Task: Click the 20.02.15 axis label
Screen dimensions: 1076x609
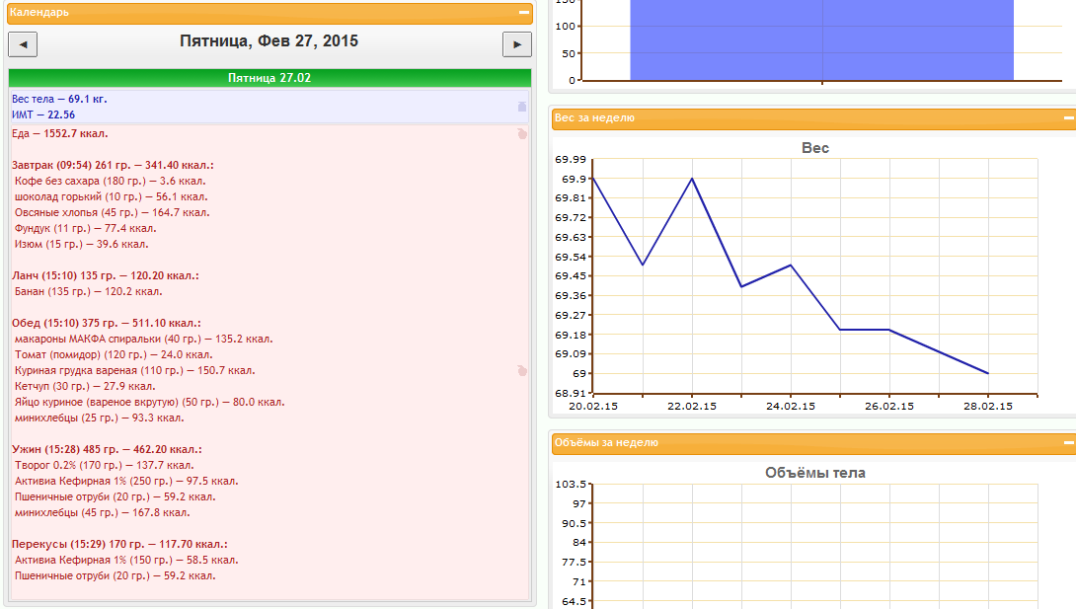Action: tap(593, 406)
